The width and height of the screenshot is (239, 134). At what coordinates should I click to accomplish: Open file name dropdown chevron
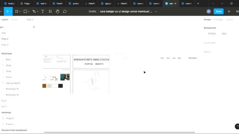(x=156, y=12)
